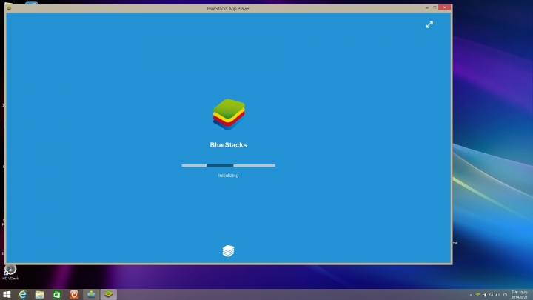Show hidden system tray icons
This screenshot has height=300, width=533.
tap(471, 295)
